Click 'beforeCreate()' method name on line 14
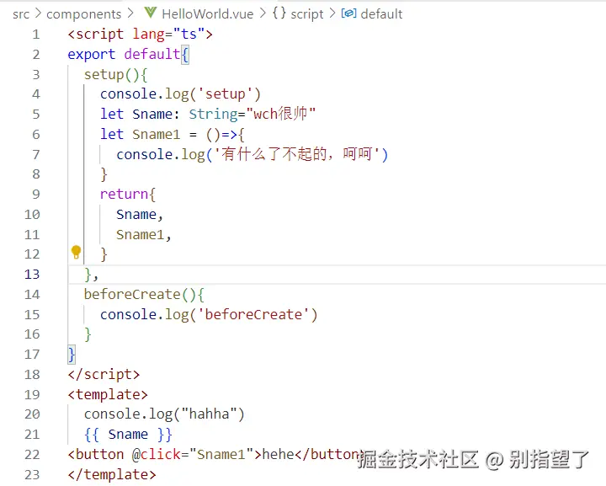 point(141,294)
